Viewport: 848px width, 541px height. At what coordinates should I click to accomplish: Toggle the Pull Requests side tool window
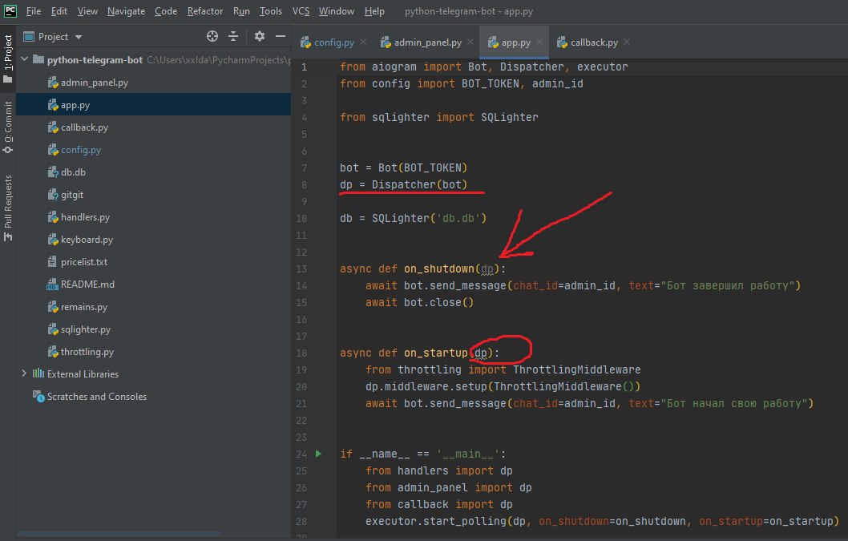coord(9,201)
